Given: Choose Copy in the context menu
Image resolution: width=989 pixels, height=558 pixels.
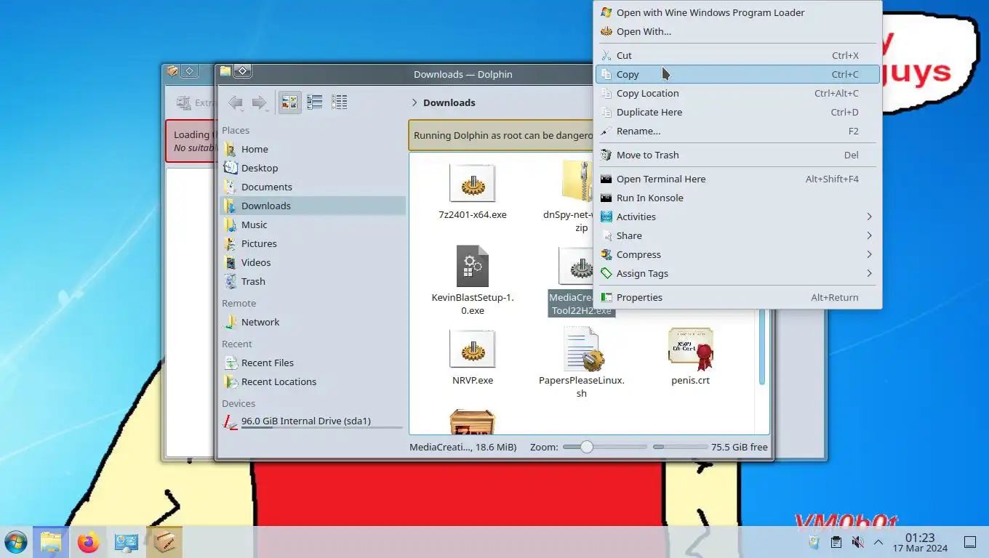Looking at the screenshot, I should tap(737, 74).
